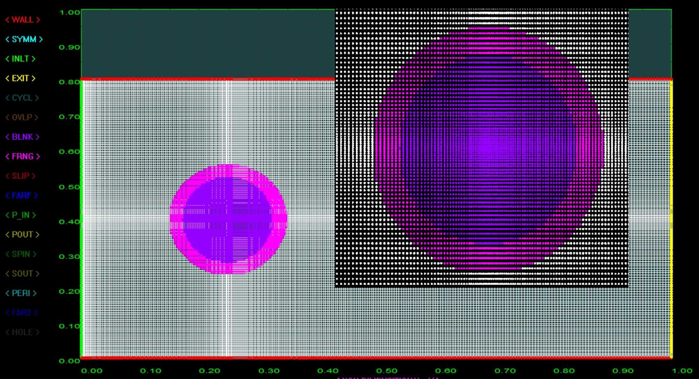
Task: Toggle the SYMM boundary label
Action: pos(24,39)
